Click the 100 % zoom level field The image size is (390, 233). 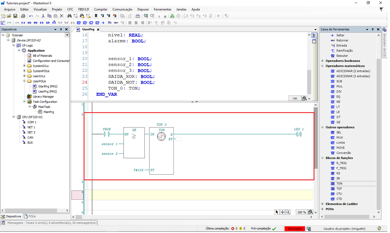point(301,212)
